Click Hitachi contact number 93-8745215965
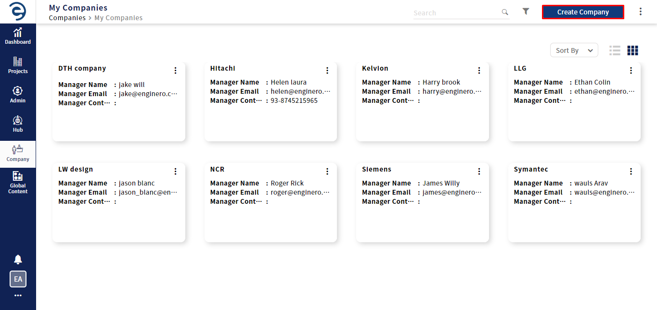 pyautogui.click(x=294, y=100)
